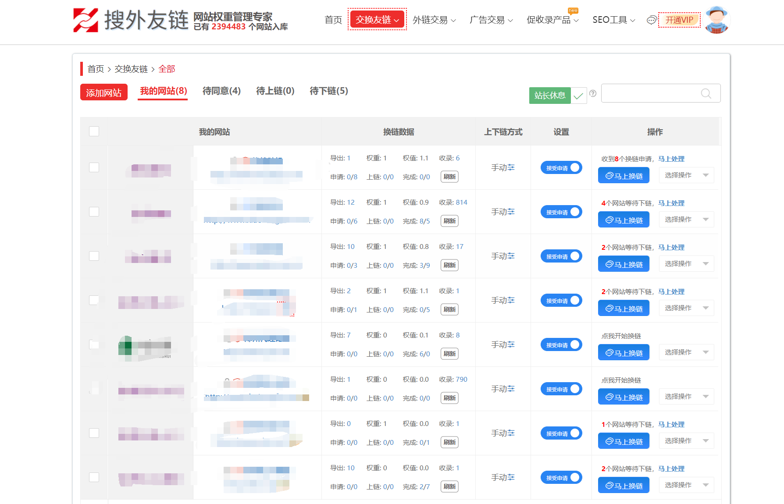Image resolution: width=784 pixels, height=504 pixels.
Task: Click the new badge on 促收录产品
Action: click(x=573, y=10)
